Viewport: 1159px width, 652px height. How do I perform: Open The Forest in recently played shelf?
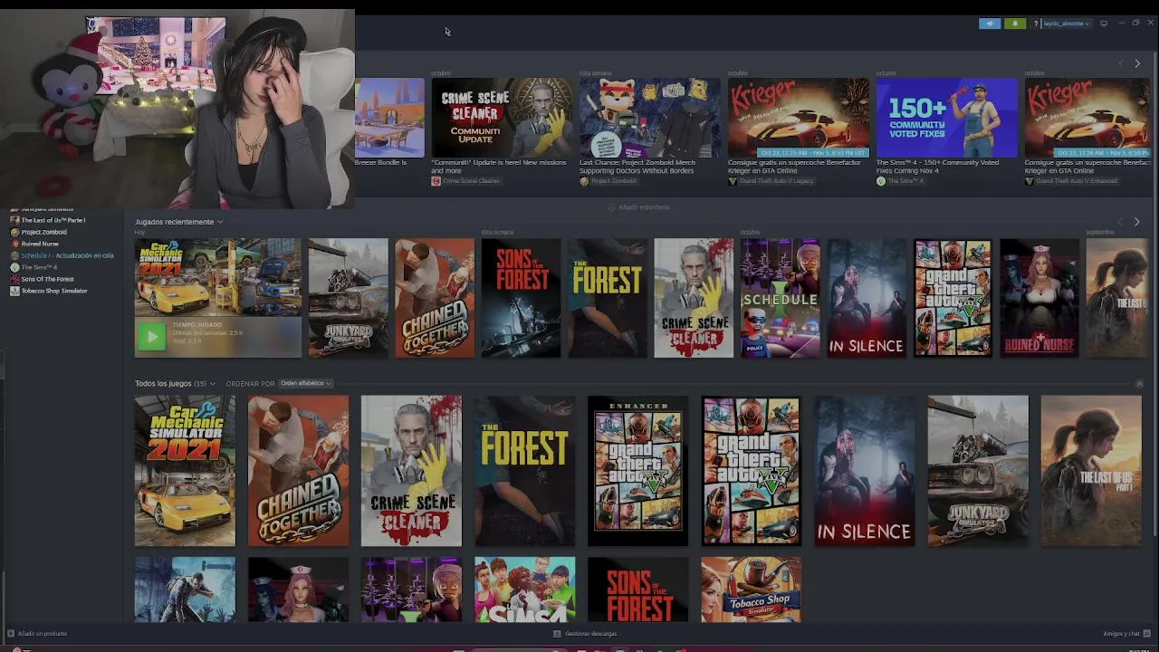click(x=608, y=298)
